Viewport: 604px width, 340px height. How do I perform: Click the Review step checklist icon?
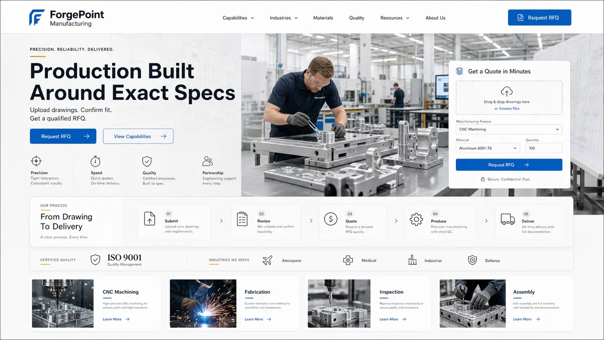pos(242,219)
